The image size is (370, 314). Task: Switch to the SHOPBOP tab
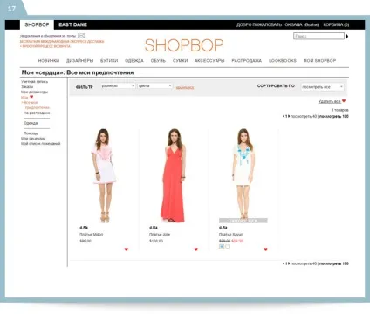click(x=37, y=24)
